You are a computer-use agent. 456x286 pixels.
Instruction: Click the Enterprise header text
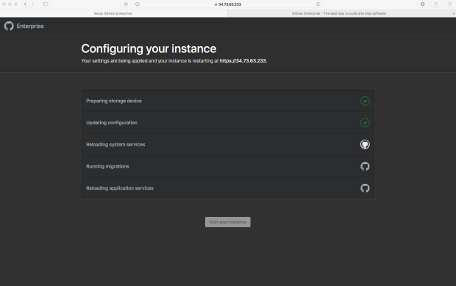(30, 26)
